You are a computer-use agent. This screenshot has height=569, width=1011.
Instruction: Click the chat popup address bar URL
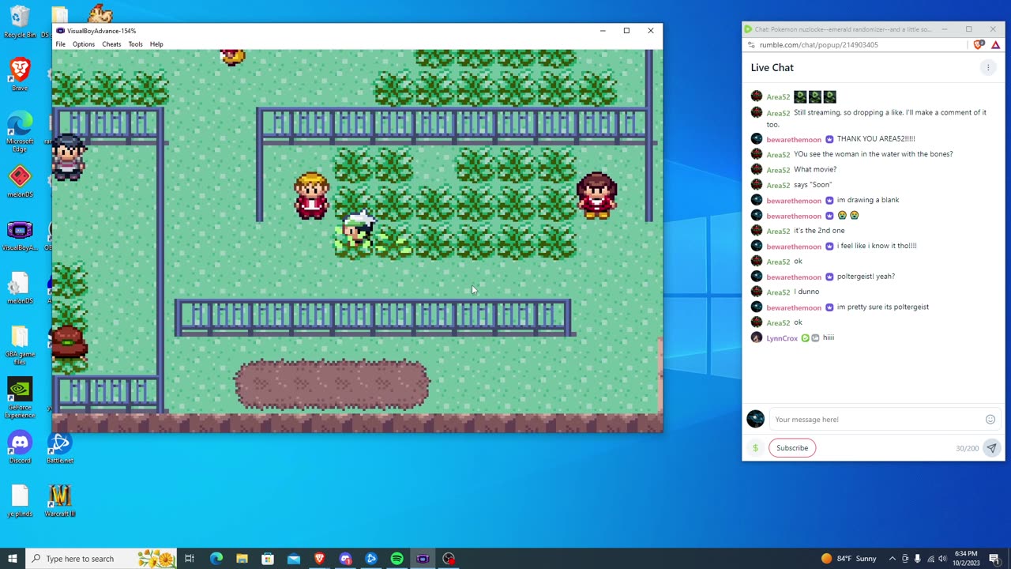818,45
